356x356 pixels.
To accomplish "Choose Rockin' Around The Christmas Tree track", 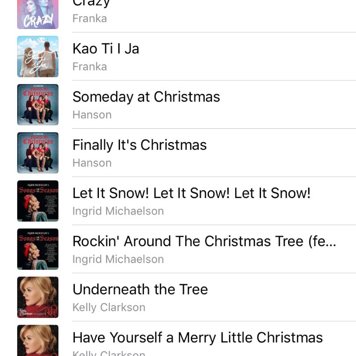I will [204, 241].
